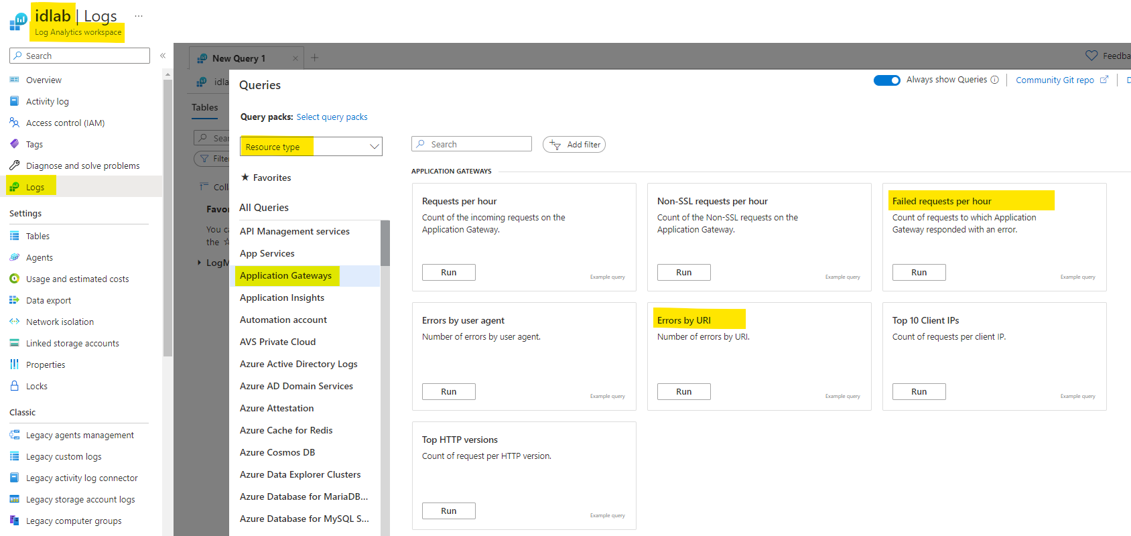Click the Feedback heart icon
1131x536 pixels.
click(1091, 56)
